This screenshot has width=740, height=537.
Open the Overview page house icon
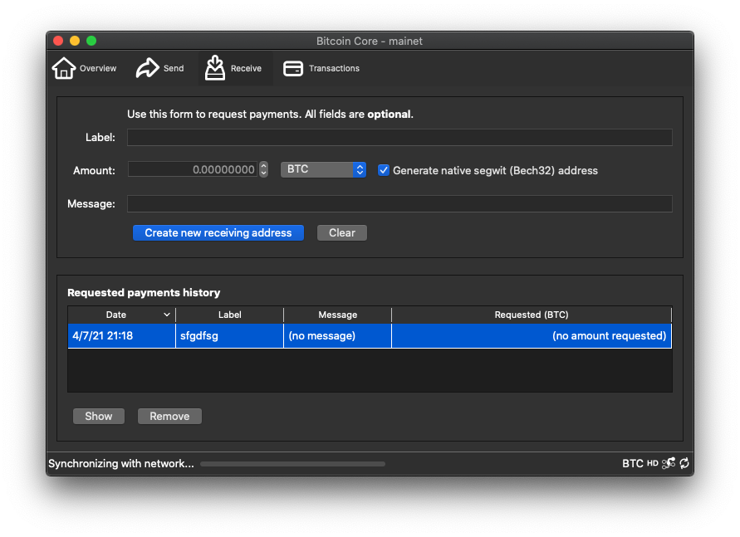coord(64,68)
